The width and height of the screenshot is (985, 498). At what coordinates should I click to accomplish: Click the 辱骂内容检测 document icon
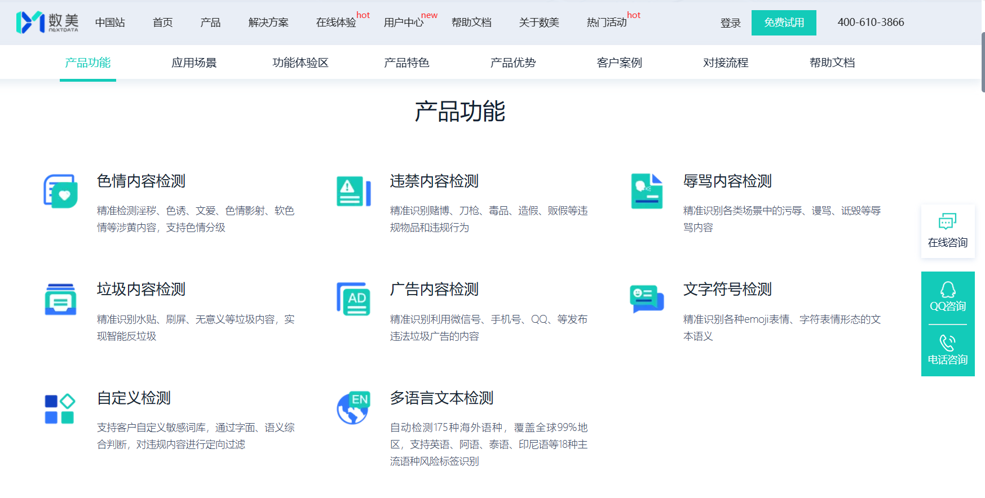click(647, 192)
